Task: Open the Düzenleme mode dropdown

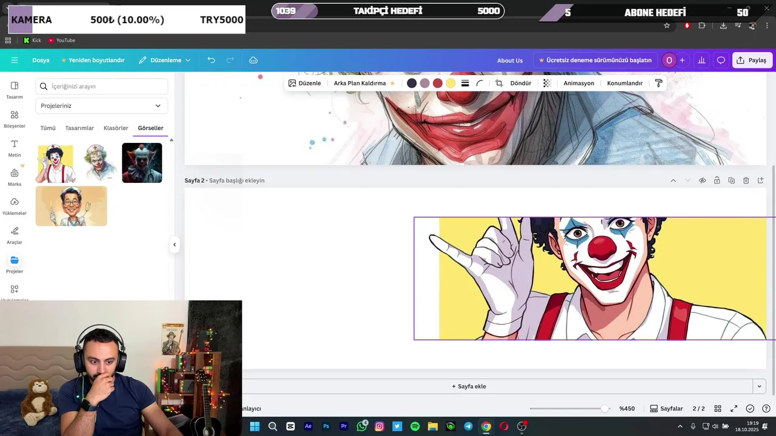Action: [x=164, y=60]
